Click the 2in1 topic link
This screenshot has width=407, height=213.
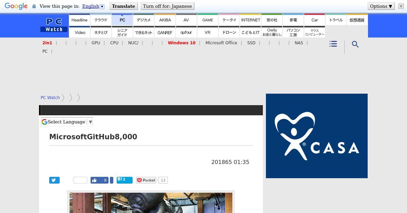(47, 43)
